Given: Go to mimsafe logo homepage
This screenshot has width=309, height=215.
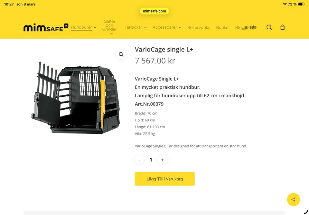Looking at the screenshot, I should point(46,27).
